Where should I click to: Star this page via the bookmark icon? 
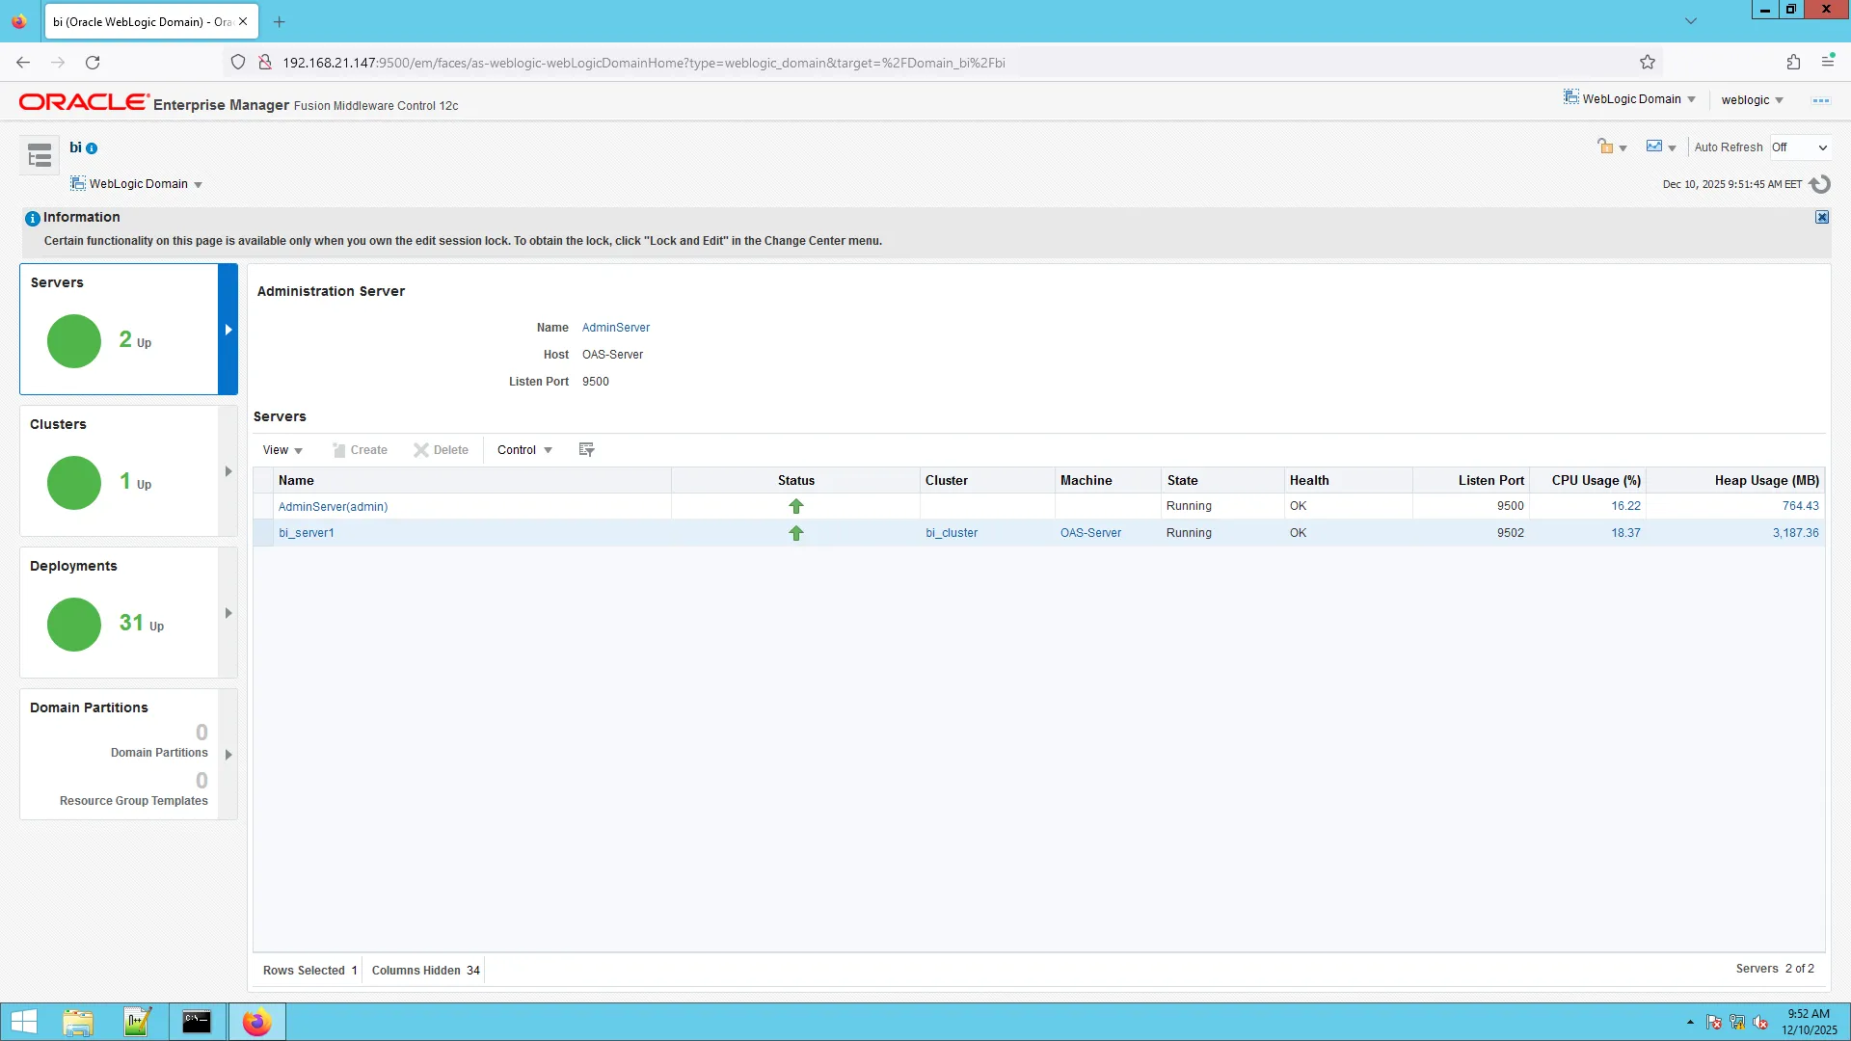[1648, 62]
